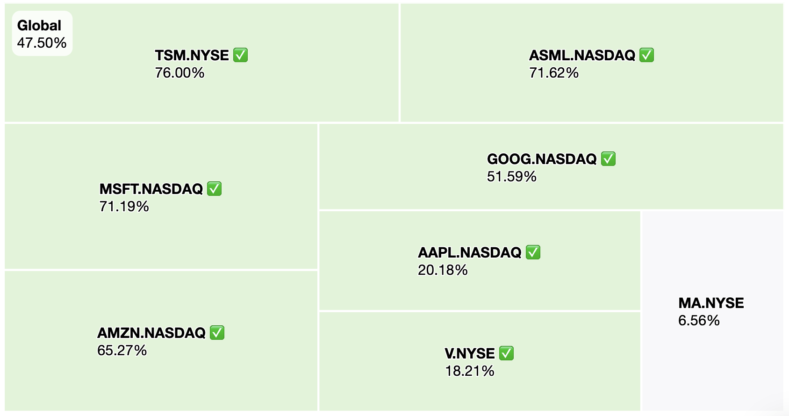The height and width of the screenshot is (416, 789).
Task: Click the green checkmark beside ASML.NASDAQ
Action: coord(647,55)
